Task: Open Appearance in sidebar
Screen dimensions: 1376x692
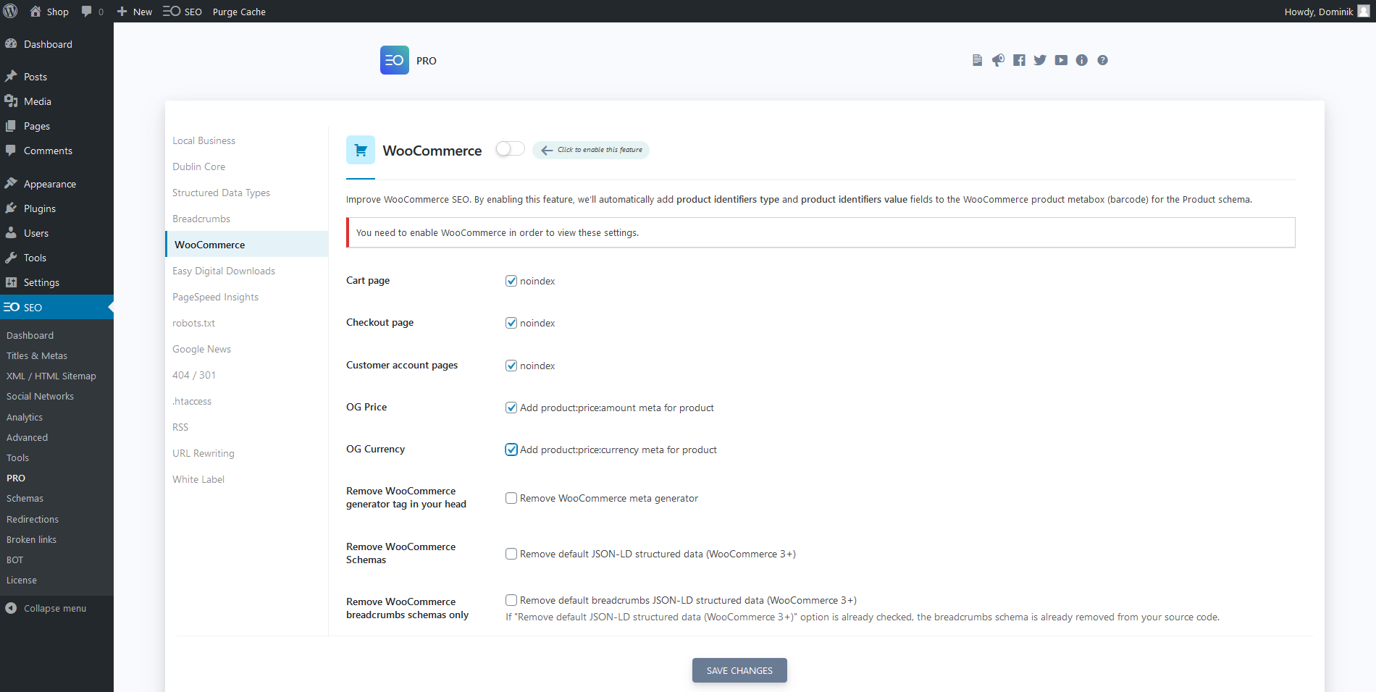Action: pos(56,184)
